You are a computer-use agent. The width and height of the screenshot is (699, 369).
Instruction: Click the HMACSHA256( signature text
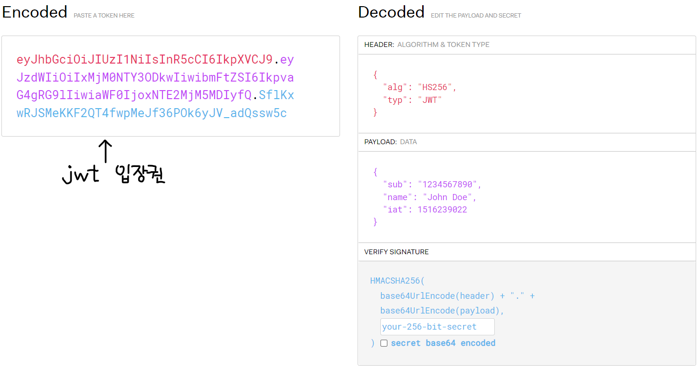397,281
